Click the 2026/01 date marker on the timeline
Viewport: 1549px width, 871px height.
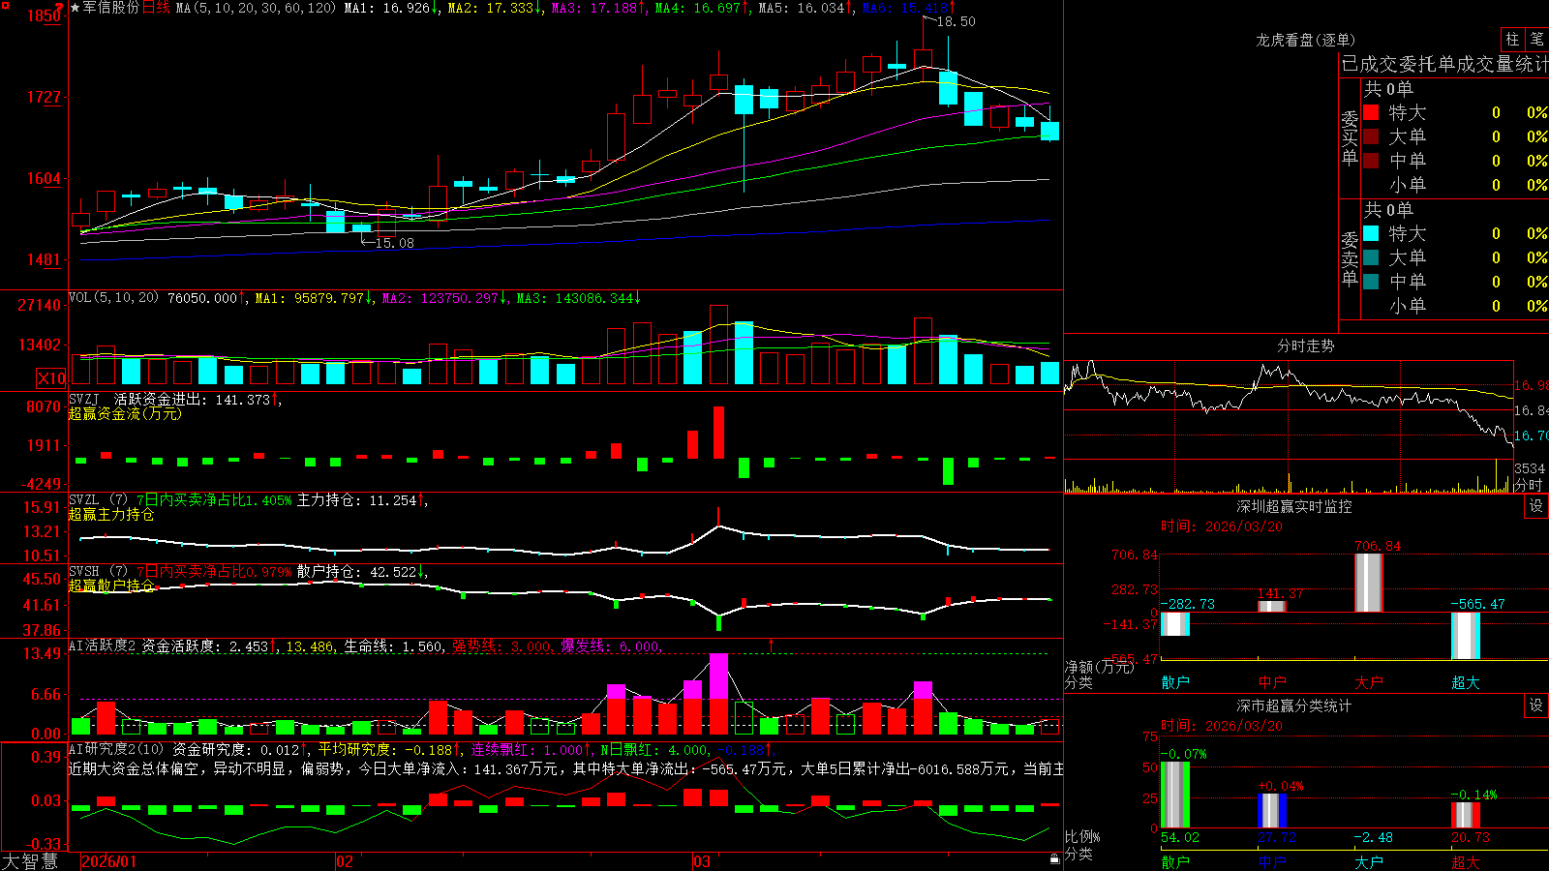pyautogui.click(x=109, y=861)
